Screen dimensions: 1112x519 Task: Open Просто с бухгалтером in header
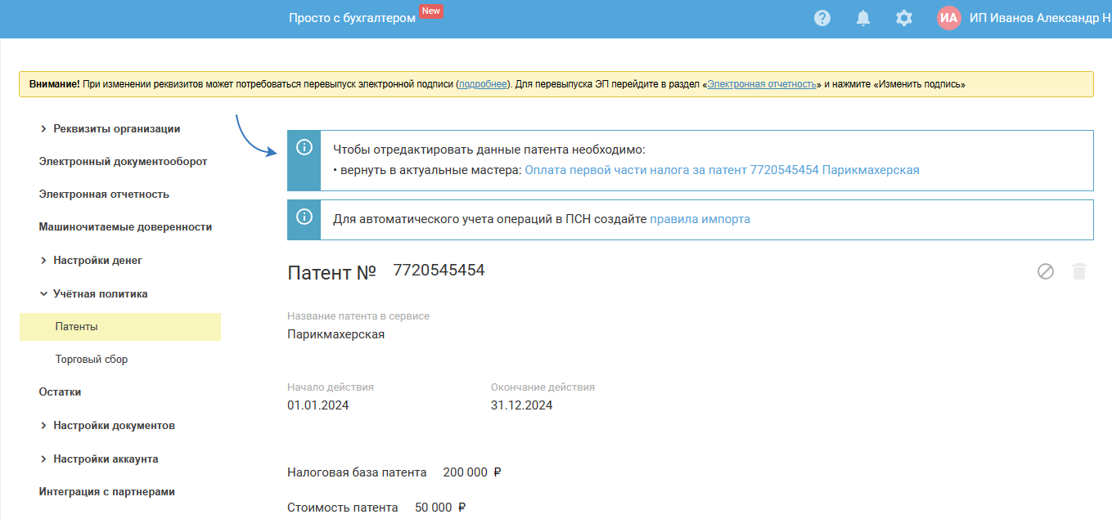click(352, 18)
